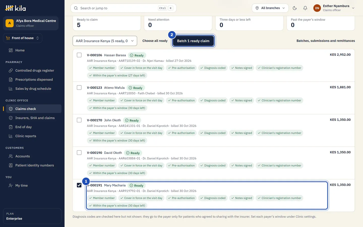The image size is (363, 227).
Task: Tick the checkbox for Atieno Wafula claim
Action: 79,88
